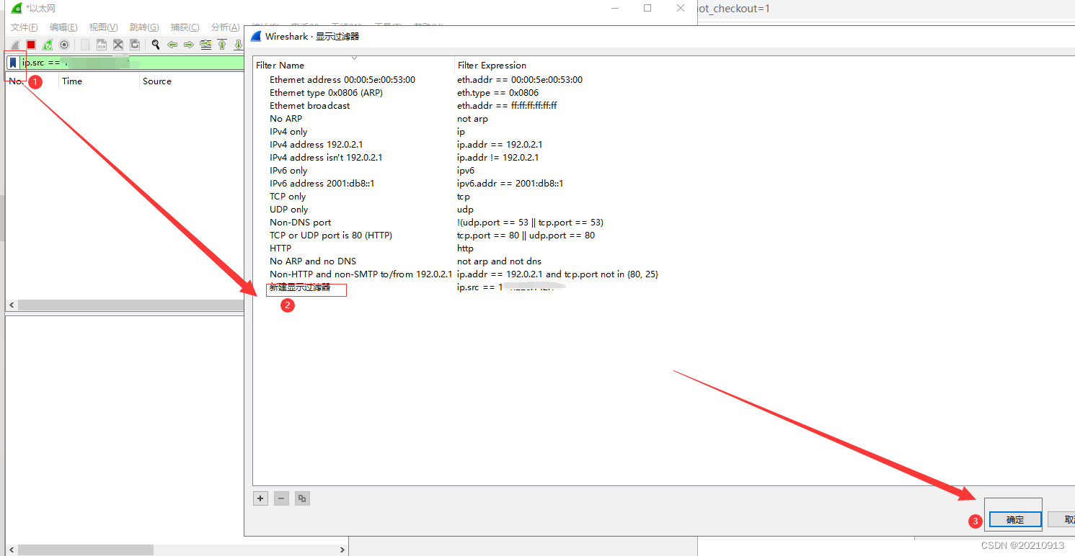Screen dimensions: 1075x556
Task: Click the start capture shark fin icon
Action: 14,45
